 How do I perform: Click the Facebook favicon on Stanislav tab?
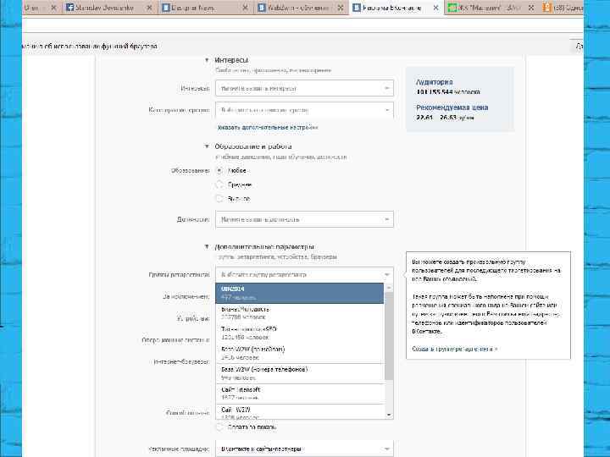pyautogui.click(x=69, y=8)
